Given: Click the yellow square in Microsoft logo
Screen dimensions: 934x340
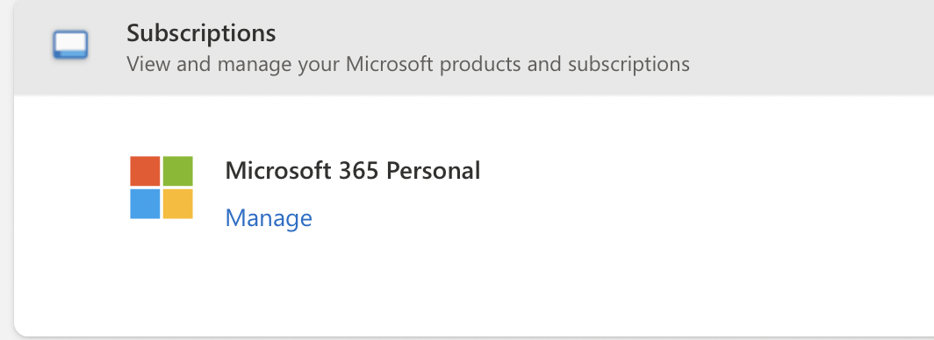Looking at the screenshot, I should [178, 204].
